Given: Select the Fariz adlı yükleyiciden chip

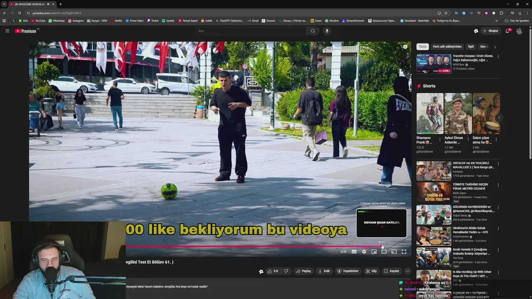Looking at the screenshot, I should click(x=447, y=47).
